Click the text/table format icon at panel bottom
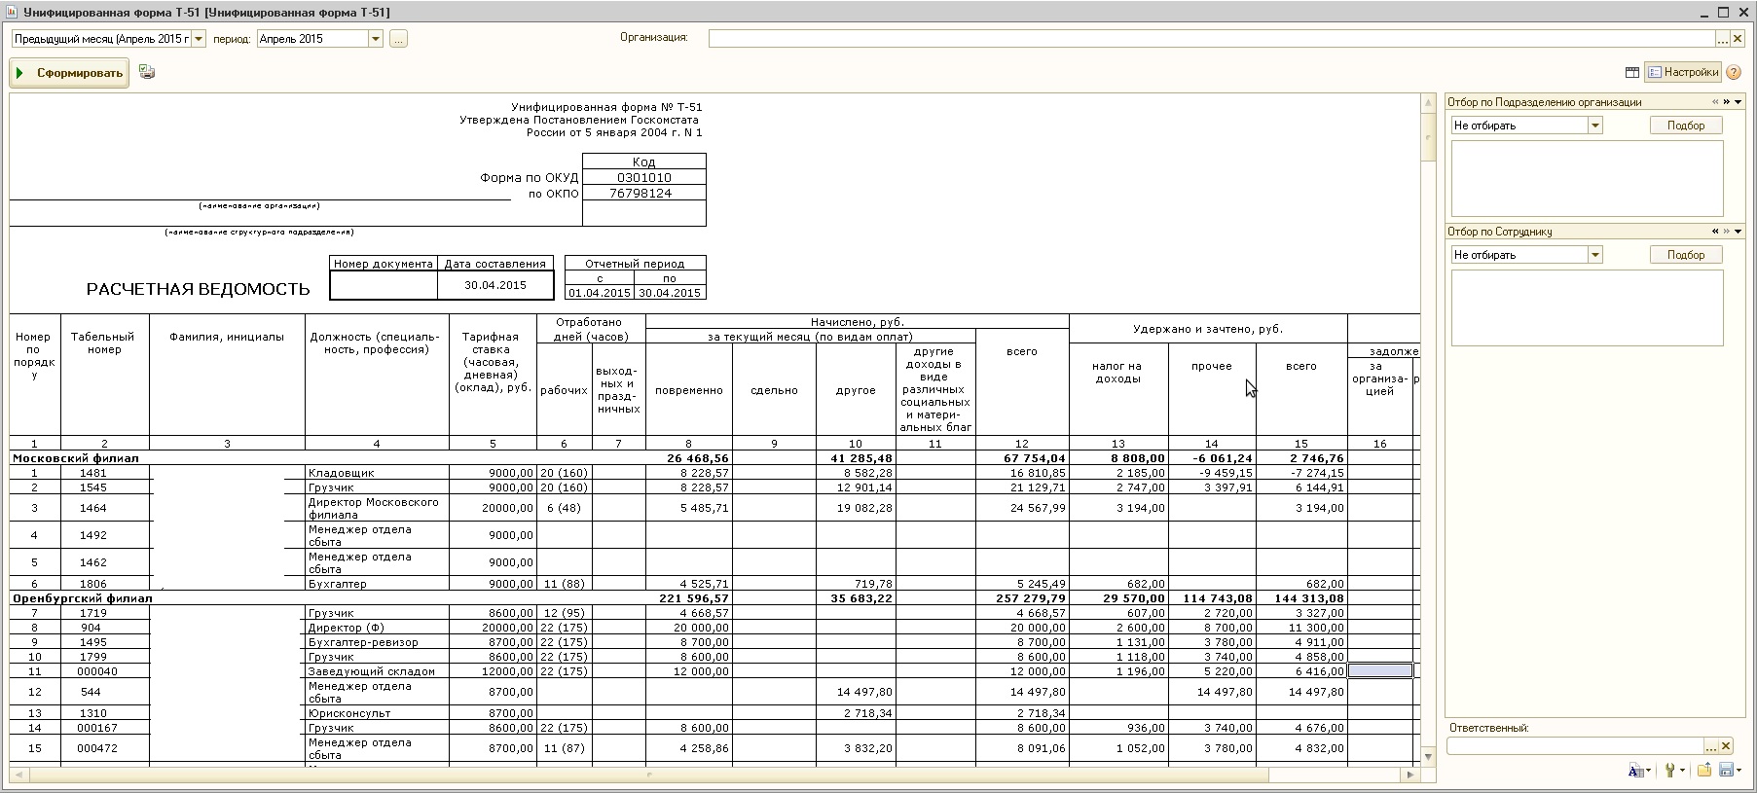Image resolution: width=1757 pixels, height=793 pixels. 1635,771
